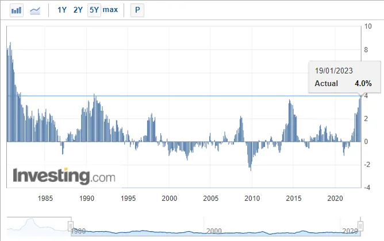Click the y-axis value 2
Image resolution: width=384 pixels, height=241 pixels.
pos(366,119)
